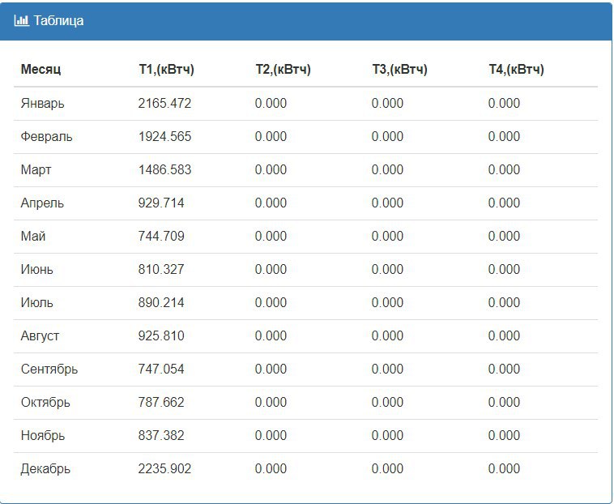
Task: Click the Март row label
Action: click(36, 170)
